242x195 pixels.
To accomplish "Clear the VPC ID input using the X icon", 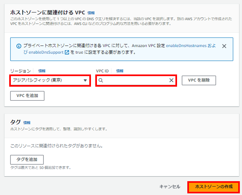I will click(171, 80).
